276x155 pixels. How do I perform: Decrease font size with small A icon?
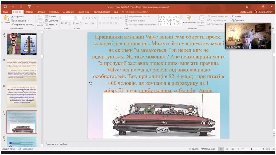[90, 18]
